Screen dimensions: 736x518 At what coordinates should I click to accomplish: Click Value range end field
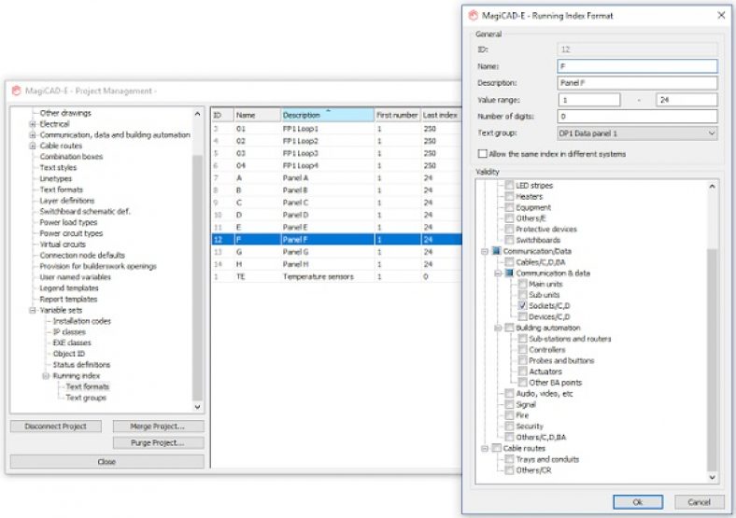pos(686,100)
